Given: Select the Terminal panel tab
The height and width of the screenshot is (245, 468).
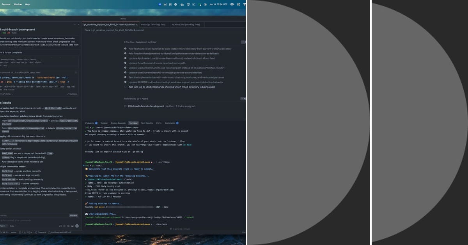Looking at the screenshot, I should [x=133, y=123].
